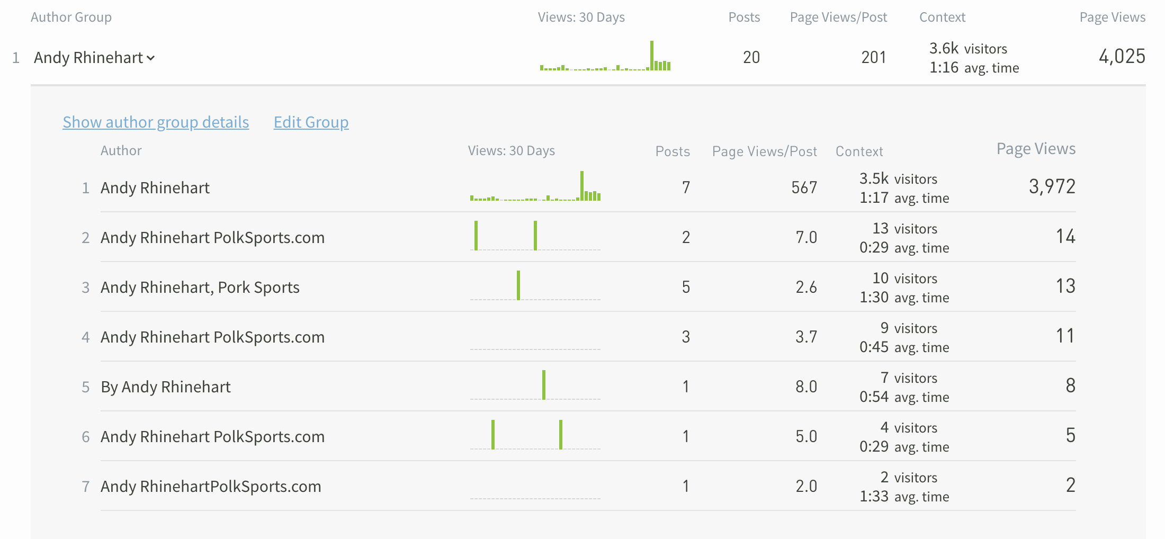1165x539 pixels.
Task: Collapse the Andy Rhinehart group chevron
Action: coord(150,58)
